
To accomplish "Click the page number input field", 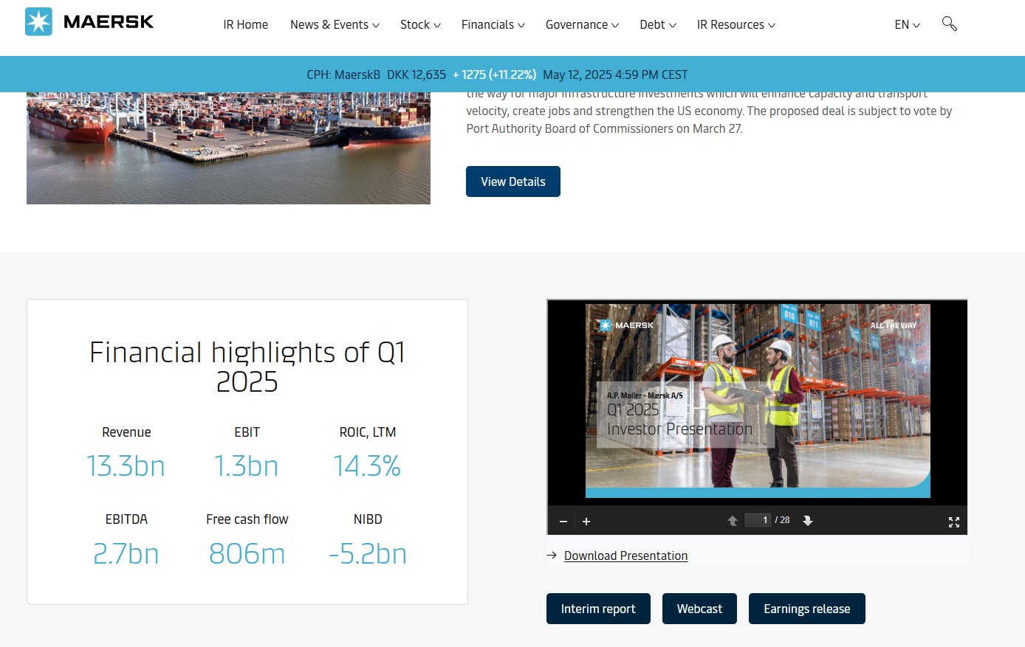I will [x=758, y=520].
